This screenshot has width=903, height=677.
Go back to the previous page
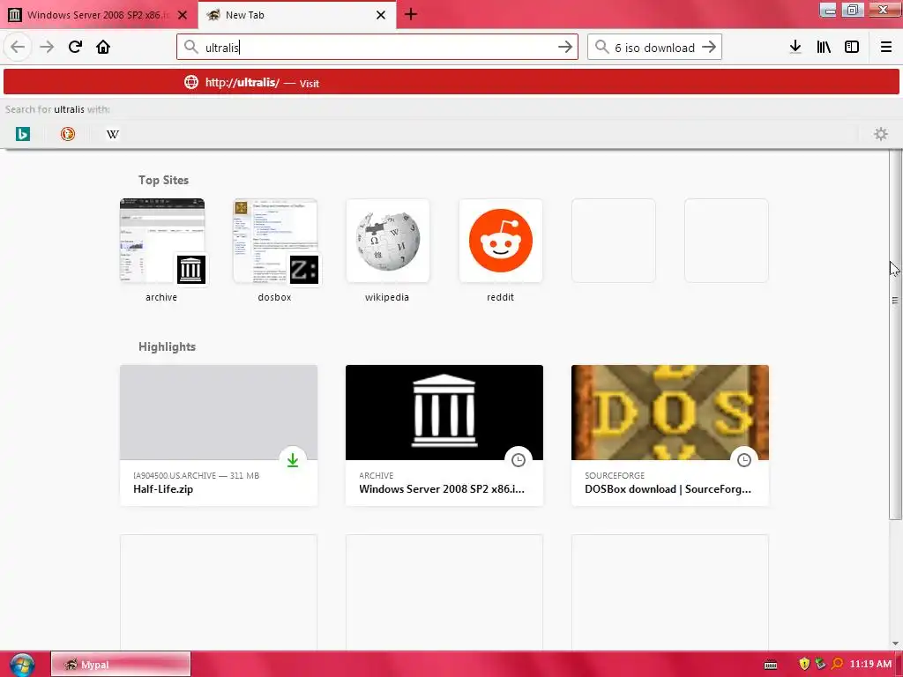coord(18,47)
